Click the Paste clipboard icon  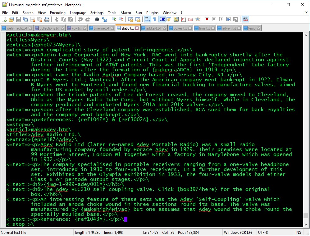[x=71, y=19]
